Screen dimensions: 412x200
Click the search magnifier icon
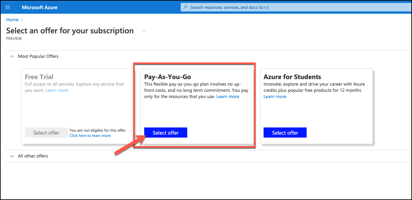(x=186, y=7)
